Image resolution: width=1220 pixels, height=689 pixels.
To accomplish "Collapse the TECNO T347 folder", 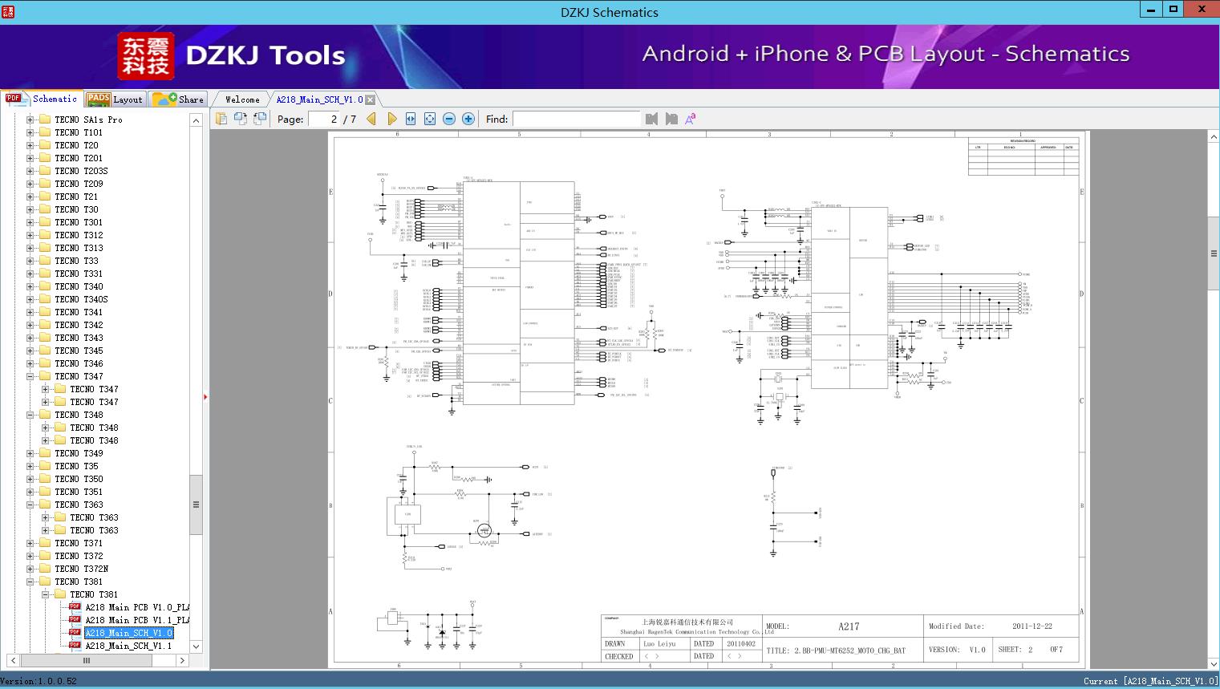I will pyautogui.click(x=30, y=376).
